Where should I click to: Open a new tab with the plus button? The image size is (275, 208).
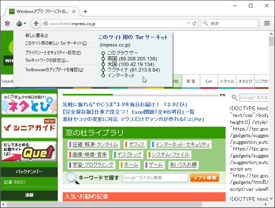85,12
